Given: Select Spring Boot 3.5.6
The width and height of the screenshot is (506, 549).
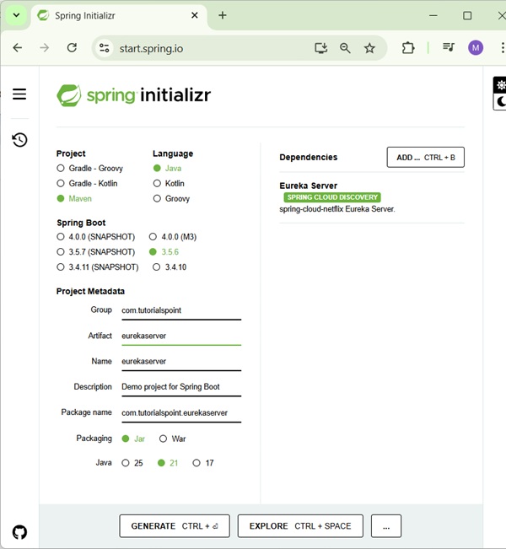Looking at the screenshot, I should [x=164, y=252].
